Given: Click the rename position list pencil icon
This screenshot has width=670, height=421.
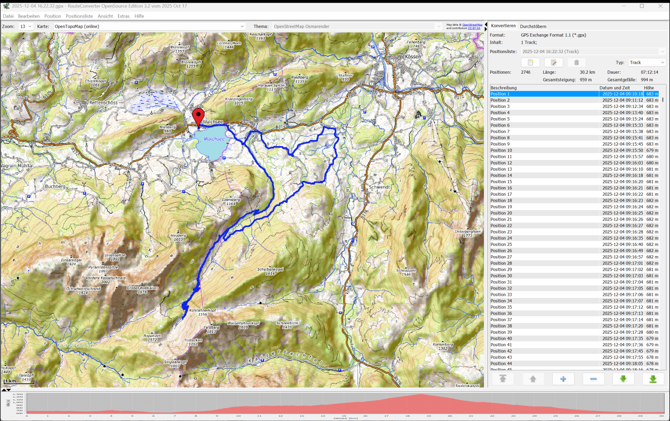Looking at the screenshot, I should [x=553, y=63].
